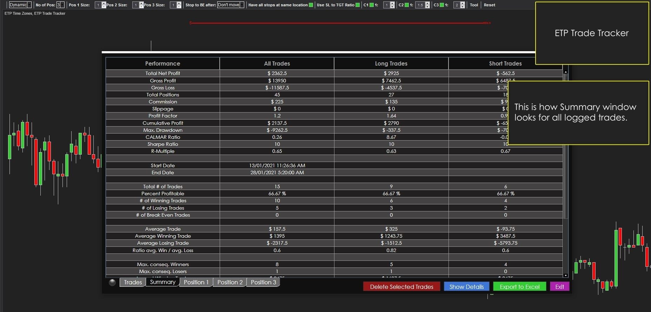Click the Gross Loss value $ -11587.5
Viewport: 651px width, 312px height.
277,88
